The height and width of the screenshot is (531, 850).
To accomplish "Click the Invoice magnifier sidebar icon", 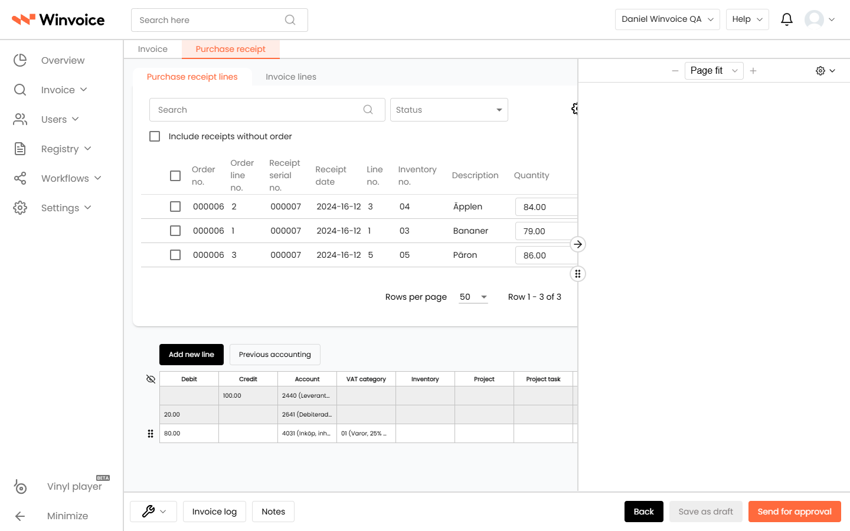I will pos(20,90).
